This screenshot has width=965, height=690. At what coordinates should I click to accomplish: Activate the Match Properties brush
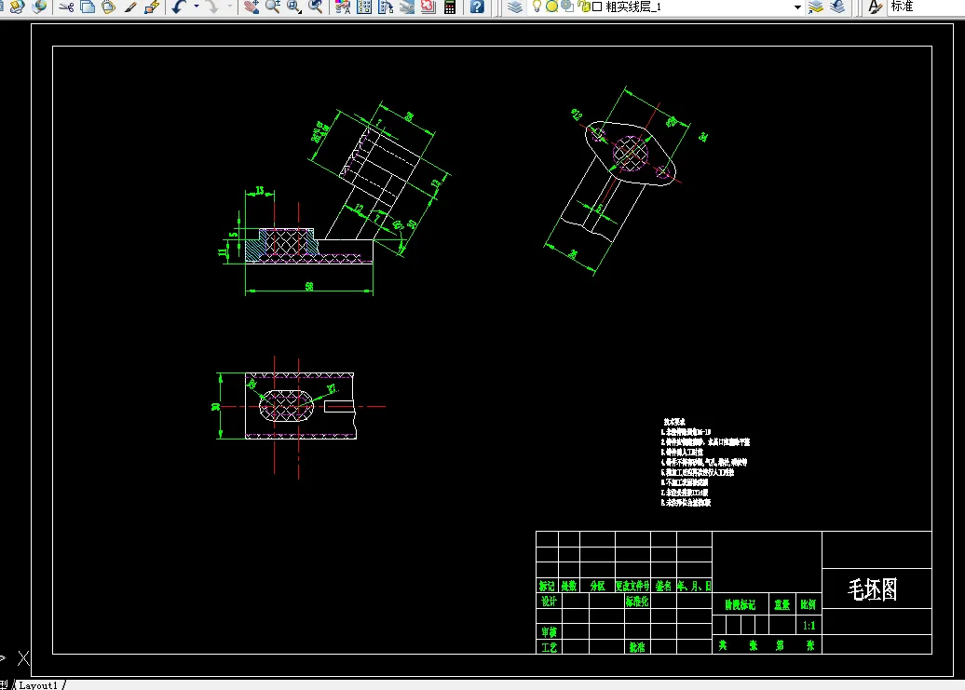pyautogui.click(x=130, y=7)
